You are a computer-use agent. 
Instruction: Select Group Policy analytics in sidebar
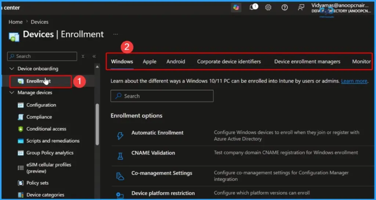pos(50,153)
